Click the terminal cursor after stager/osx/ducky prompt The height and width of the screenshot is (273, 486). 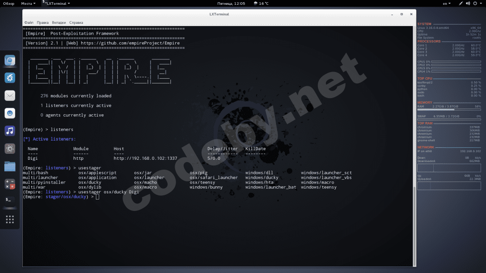point(97,197)
